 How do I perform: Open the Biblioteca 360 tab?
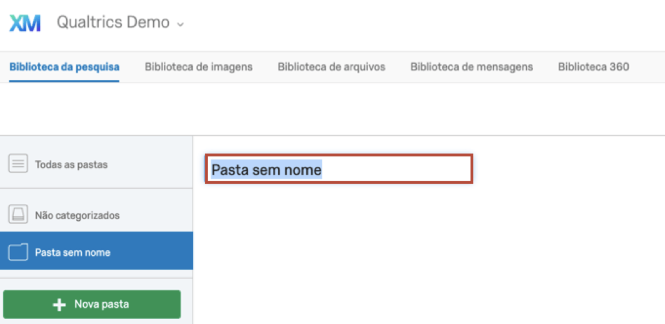593,67
